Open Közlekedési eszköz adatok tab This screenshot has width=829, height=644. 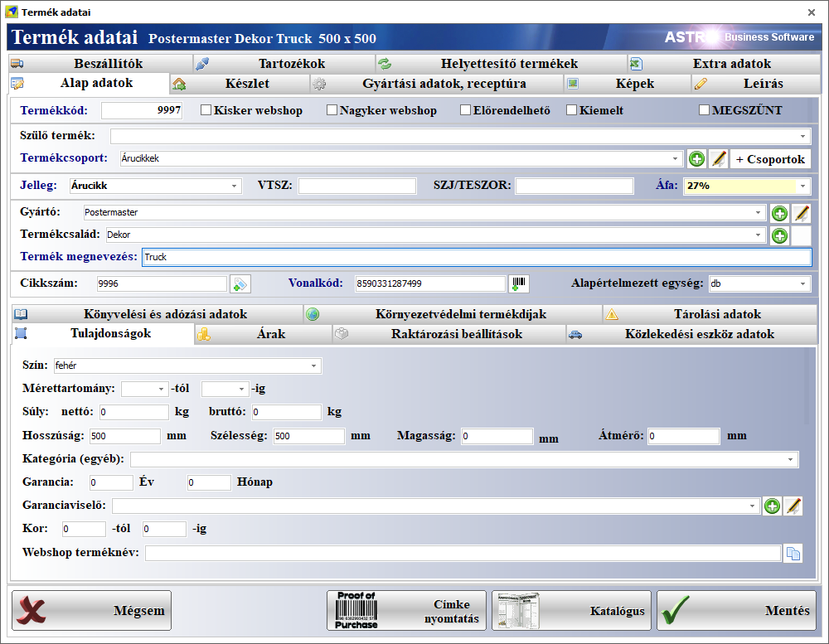click(692, 335)
